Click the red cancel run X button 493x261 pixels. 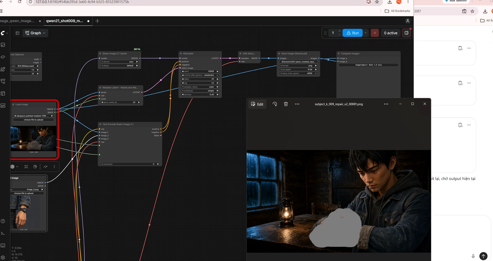(375, 33)
